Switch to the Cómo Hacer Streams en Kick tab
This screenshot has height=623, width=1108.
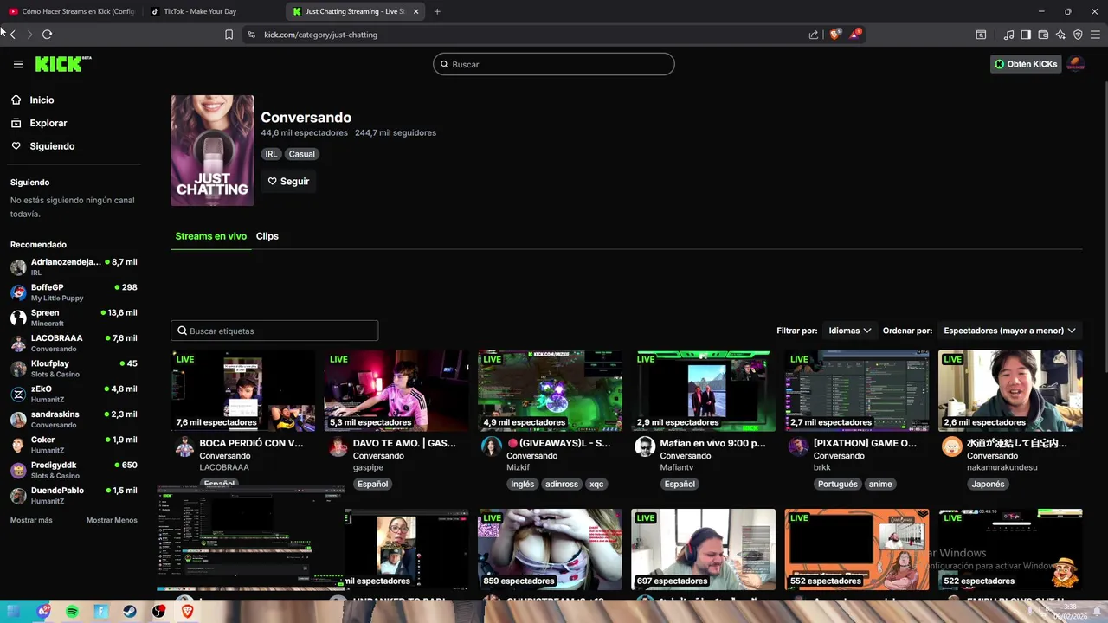pos(71,11)
